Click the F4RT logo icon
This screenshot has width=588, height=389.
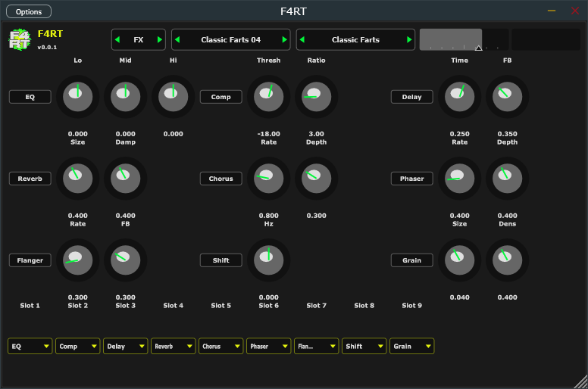pos(20,39)
